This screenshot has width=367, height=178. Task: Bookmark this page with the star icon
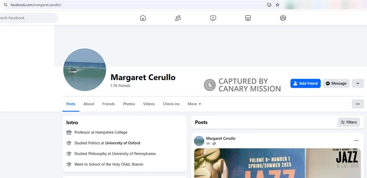(278, 5)
